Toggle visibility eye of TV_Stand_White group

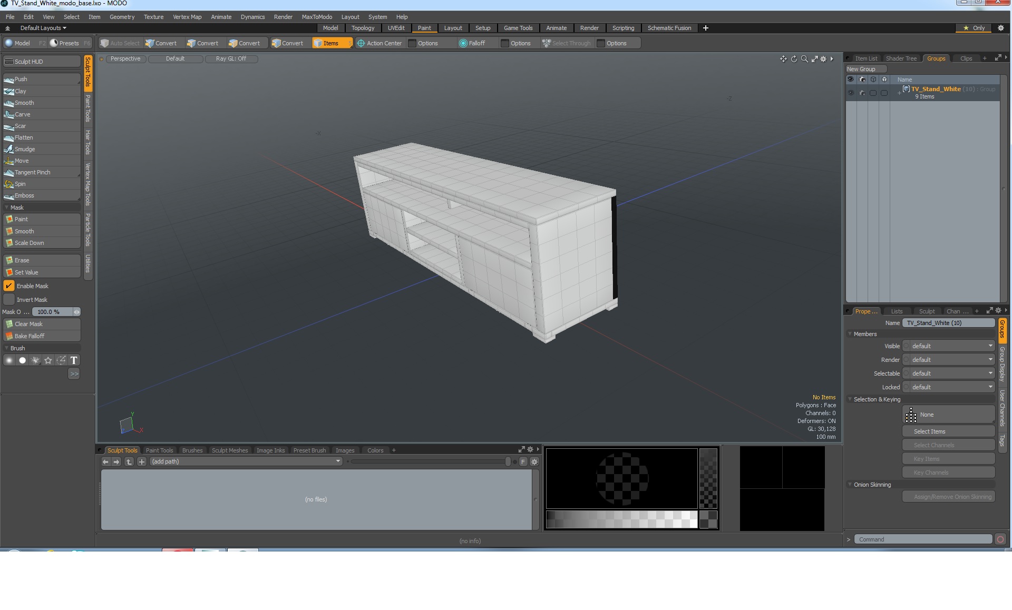850,93
